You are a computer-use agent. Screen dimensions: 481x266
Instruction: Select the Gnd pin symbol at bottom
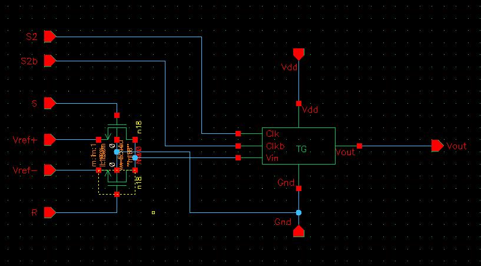point(298,231)
